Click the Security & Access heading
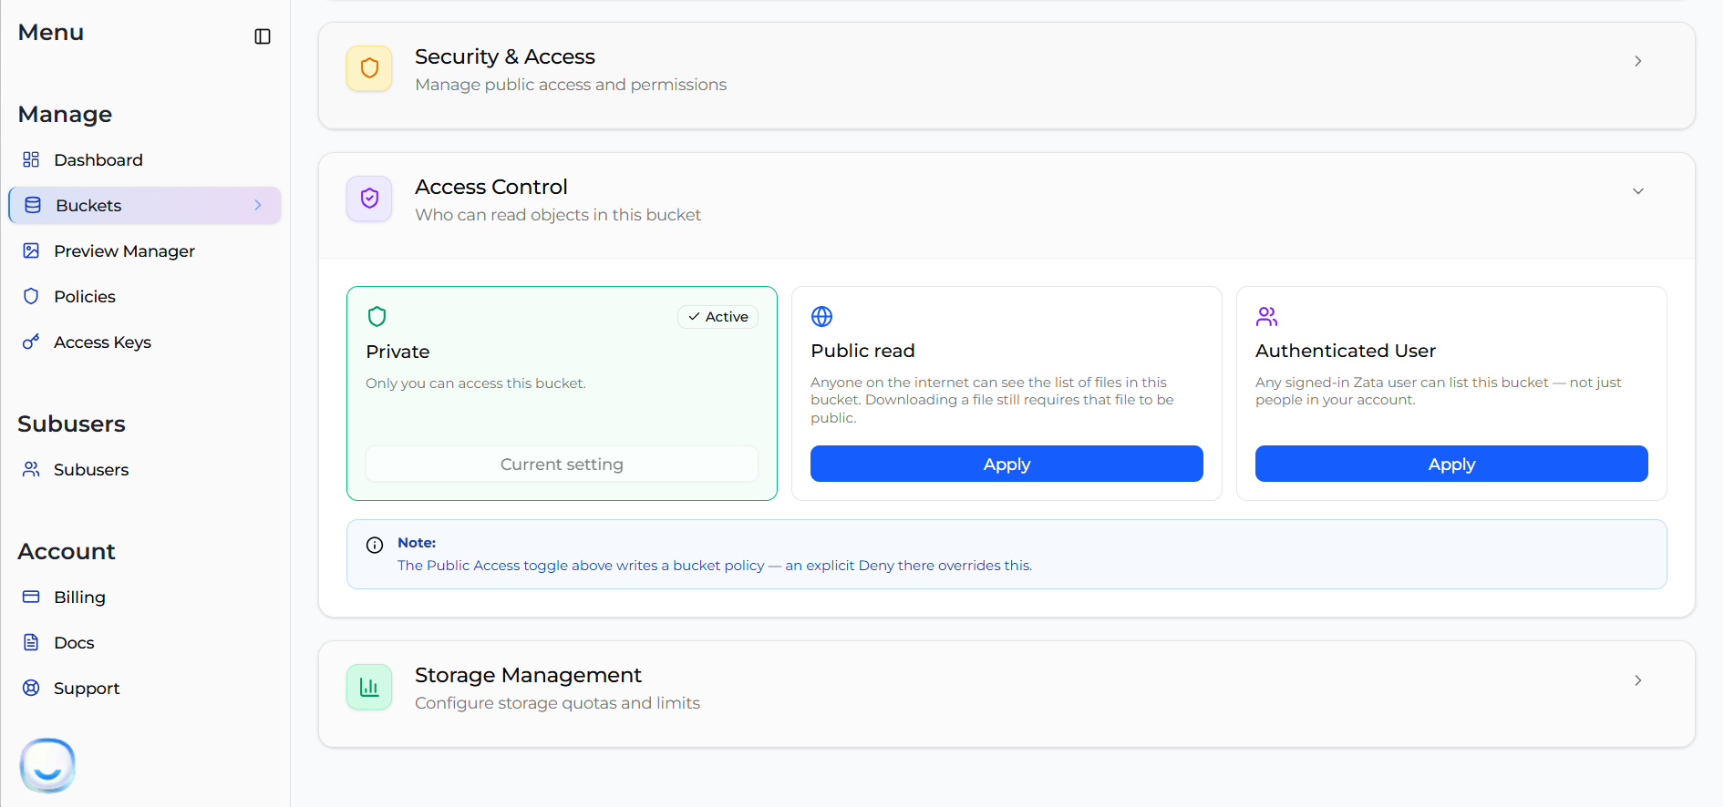The height and width of the screenshot is (807, 1724). pyautogui.click(x=505, y=56)
